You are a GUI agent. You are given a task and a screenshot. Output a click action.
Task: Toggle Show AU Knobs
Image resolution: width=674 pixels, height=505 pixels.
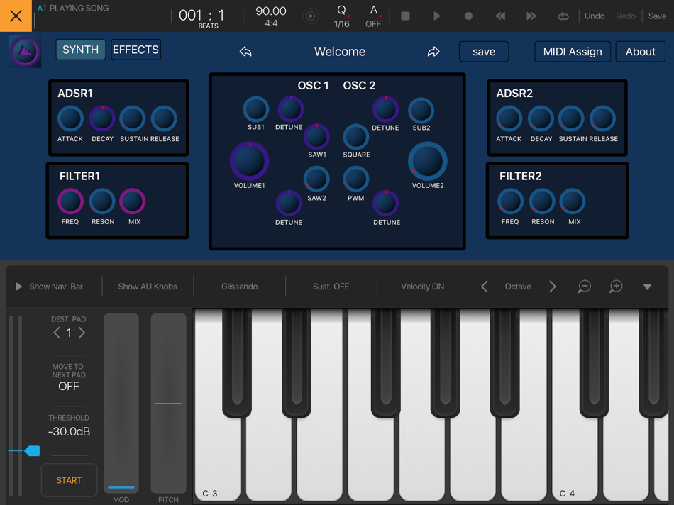pos(148,287)
